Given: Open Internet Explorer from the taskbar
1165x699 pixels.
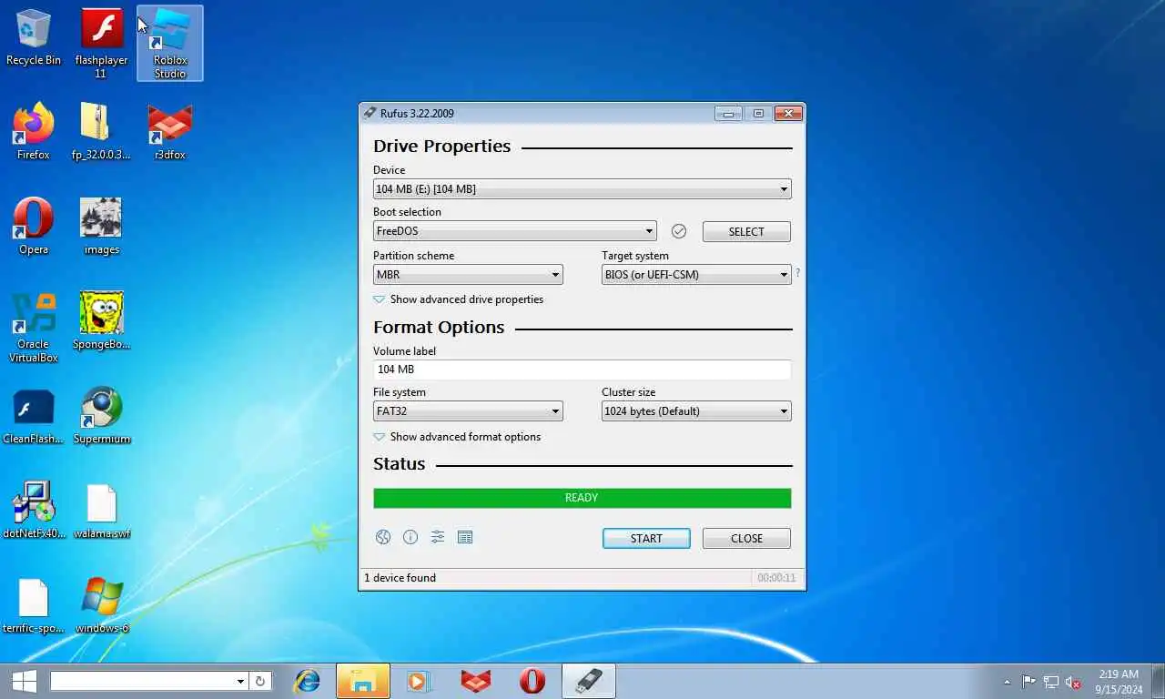Looking at the screenshot, I should 308,681.
